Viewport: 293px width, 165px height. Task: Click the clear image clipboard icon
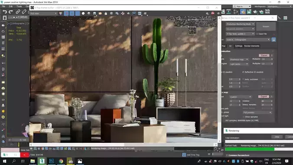pyautogui.click(x=106, y=13)
